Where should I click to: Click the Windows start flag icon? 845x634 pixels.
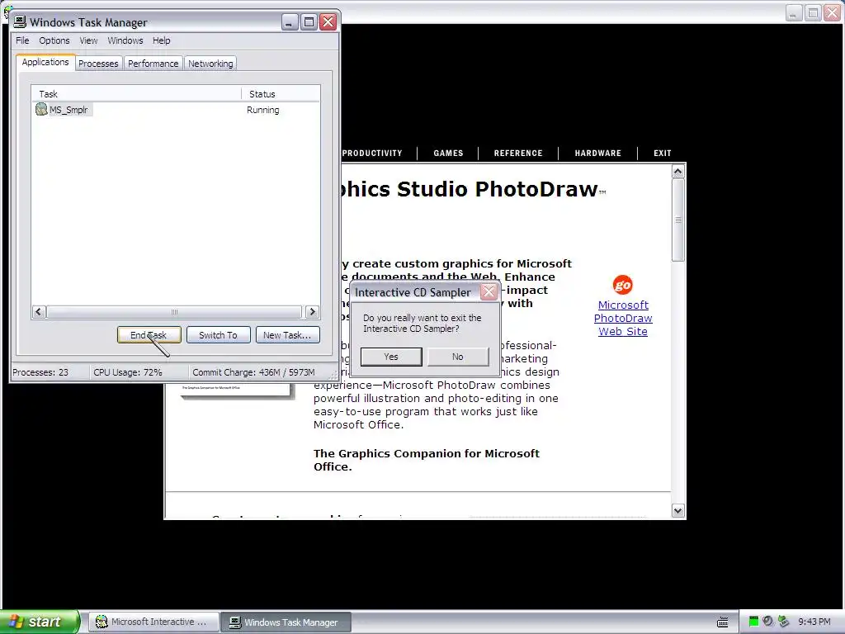click(x=16, y=622)
